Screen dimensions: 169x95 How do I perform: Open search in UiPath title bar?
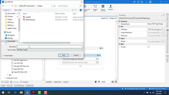[134, 2]
